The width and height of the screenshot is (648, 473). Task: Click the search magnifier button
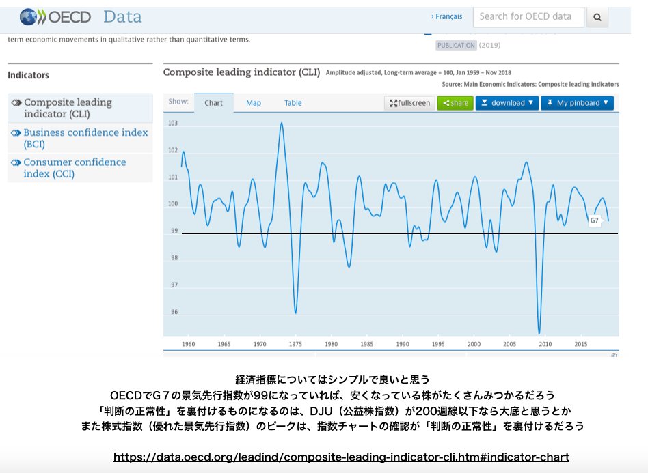597,17
